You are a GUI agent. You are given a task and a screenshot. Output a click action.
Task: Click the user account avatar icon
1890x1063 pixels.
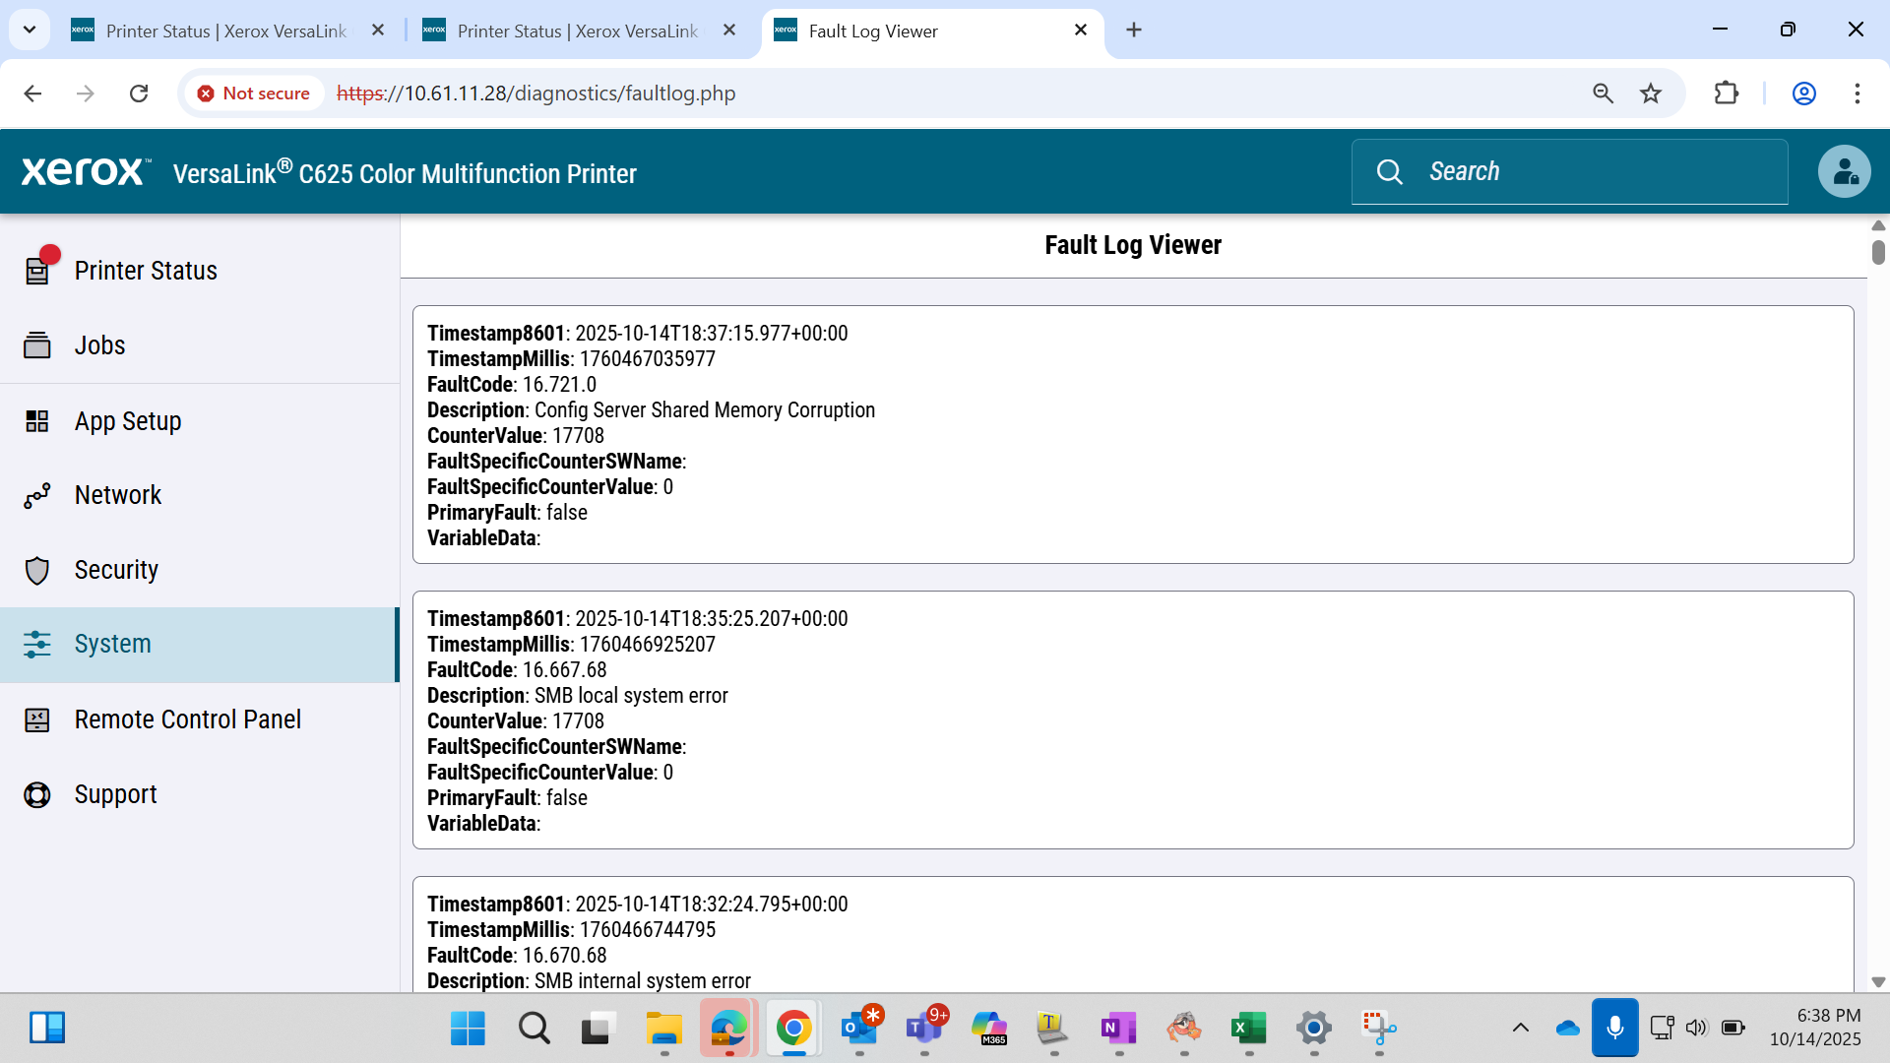click(x=1844, y=171)
